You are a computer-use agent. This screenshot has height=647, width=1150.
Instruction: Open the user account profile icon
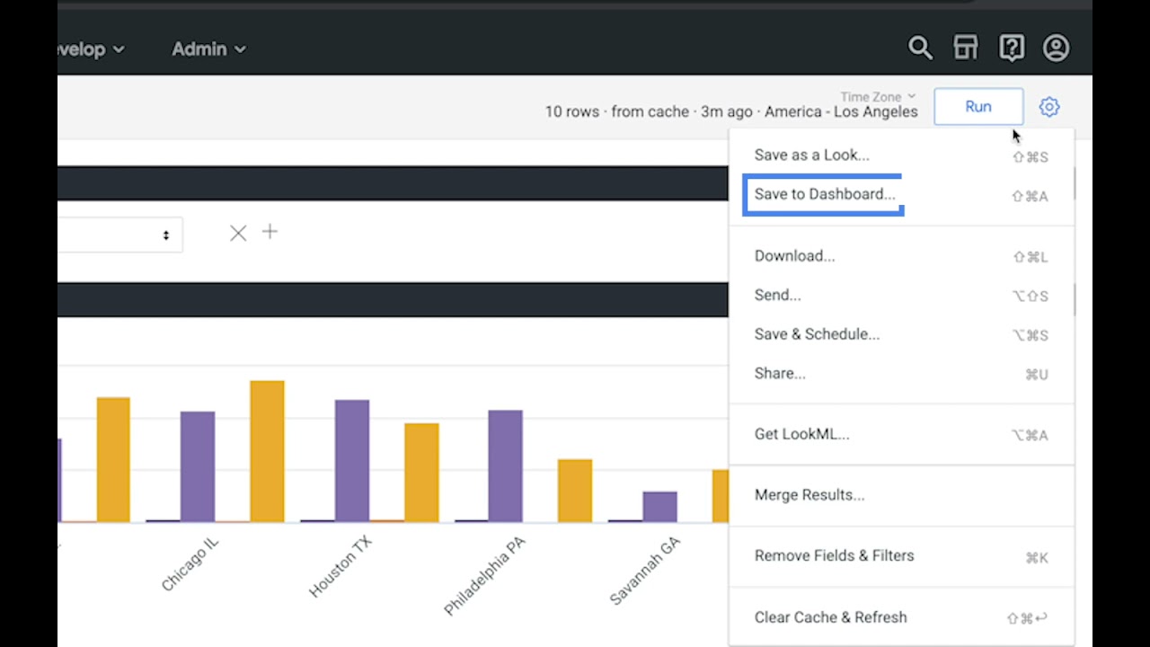1057,48
